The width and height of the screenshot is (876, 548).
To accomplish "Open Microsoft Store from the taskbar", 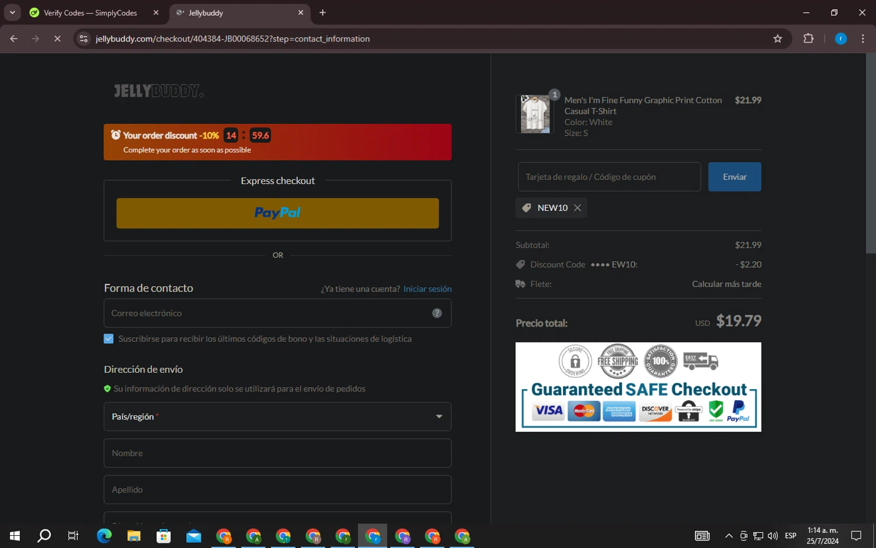I will coord(164,536).
